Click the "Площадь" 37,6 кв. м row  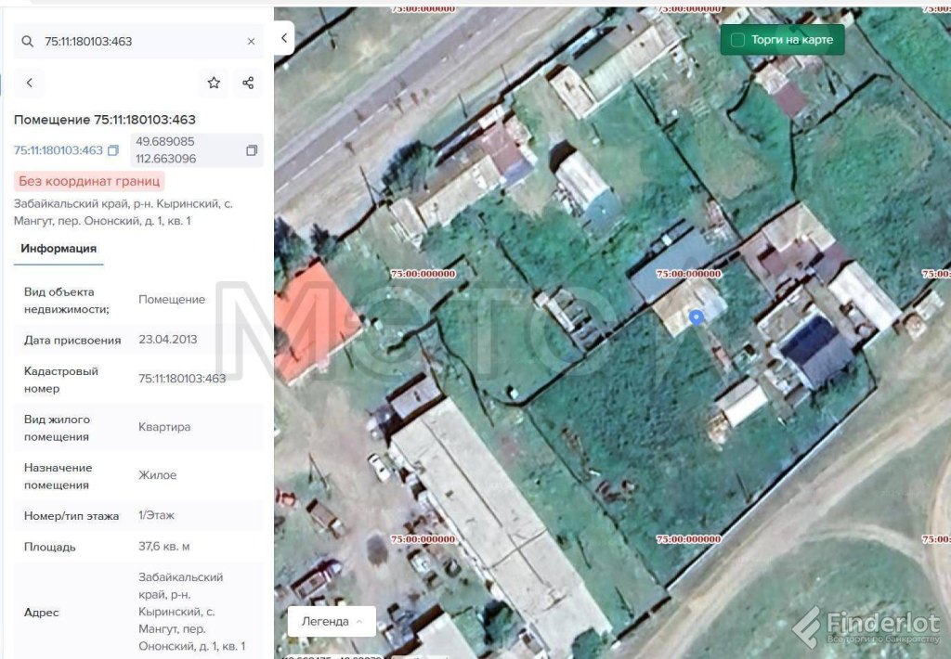[137, 547]
